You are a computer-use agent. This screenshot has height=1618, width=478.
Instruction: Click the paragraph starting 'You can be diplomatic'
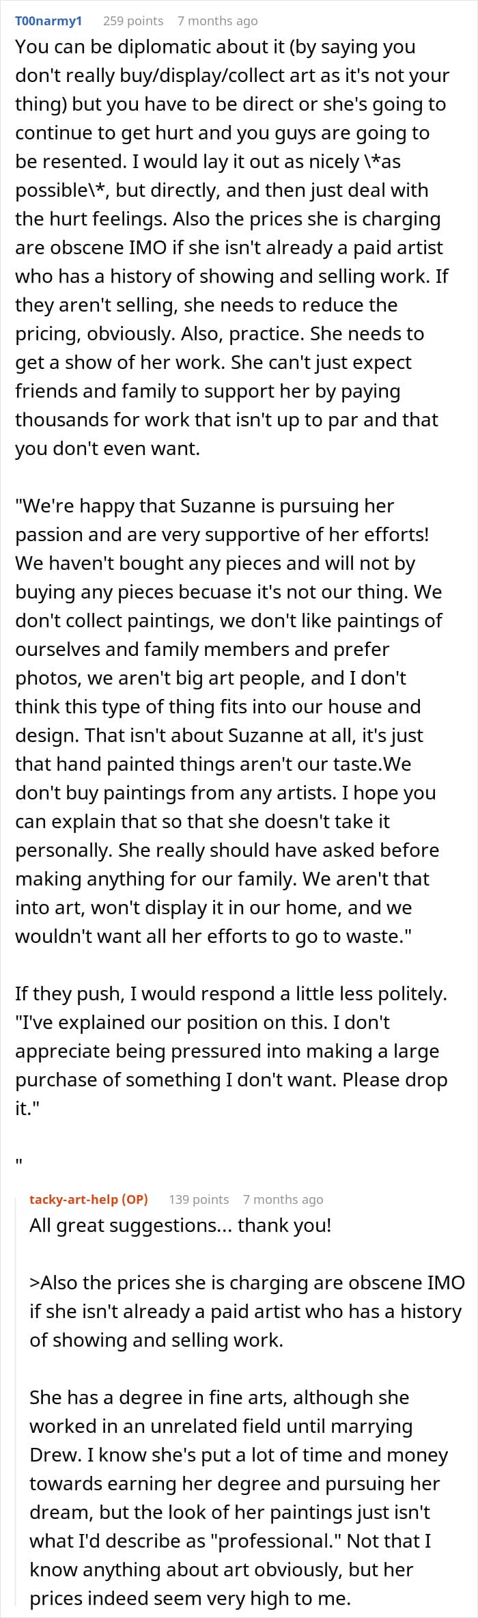(x=232, y=248)
